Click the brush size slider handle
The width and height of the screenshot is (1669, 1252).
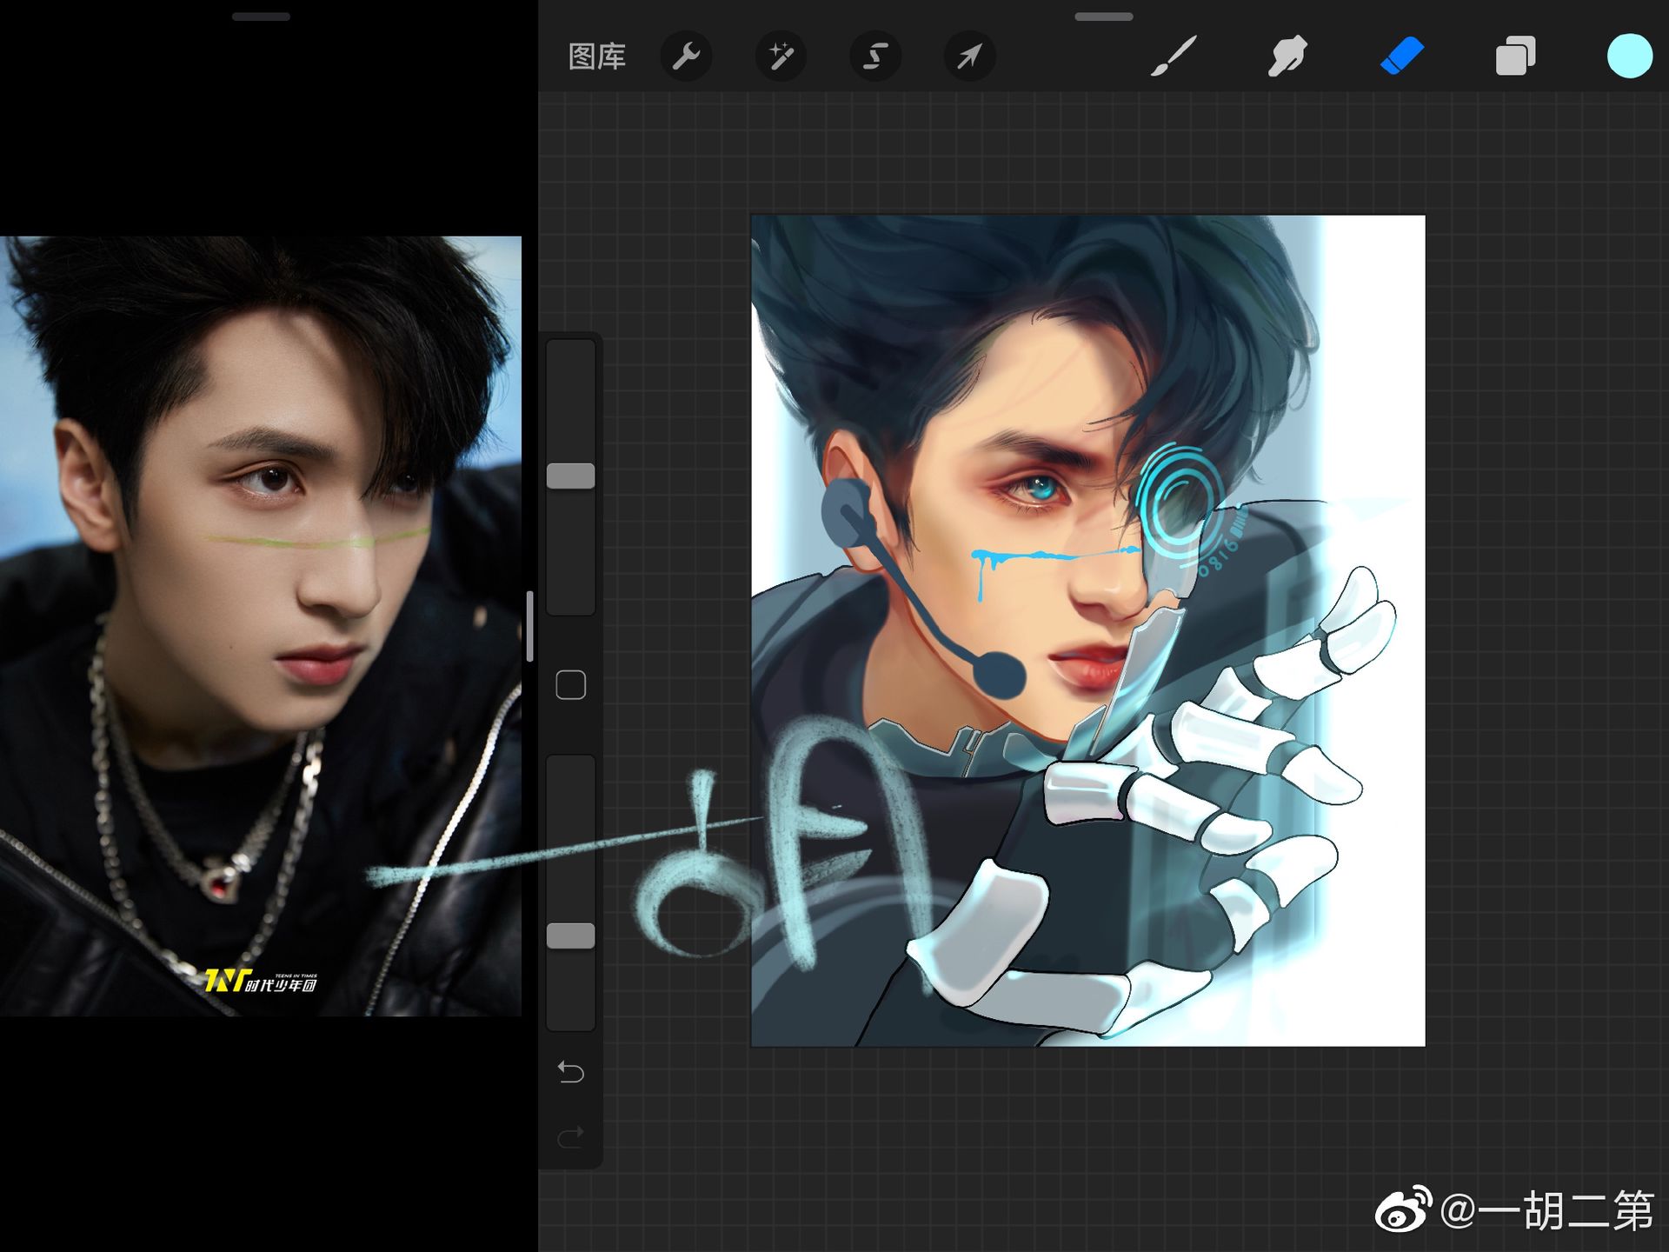[x=570, y=476]
